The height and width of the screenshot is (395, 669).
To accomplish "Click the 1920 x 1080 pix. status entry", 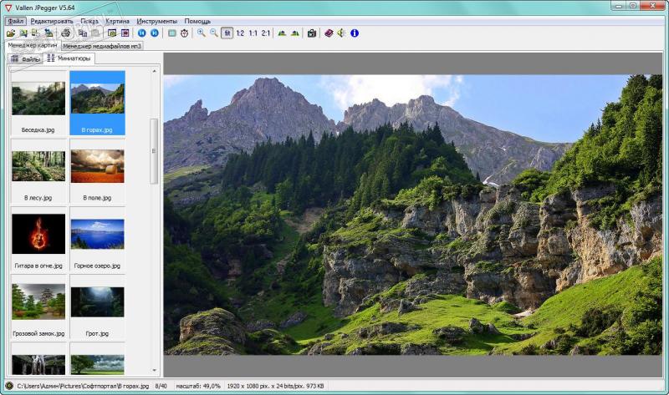I will [275, 386].
